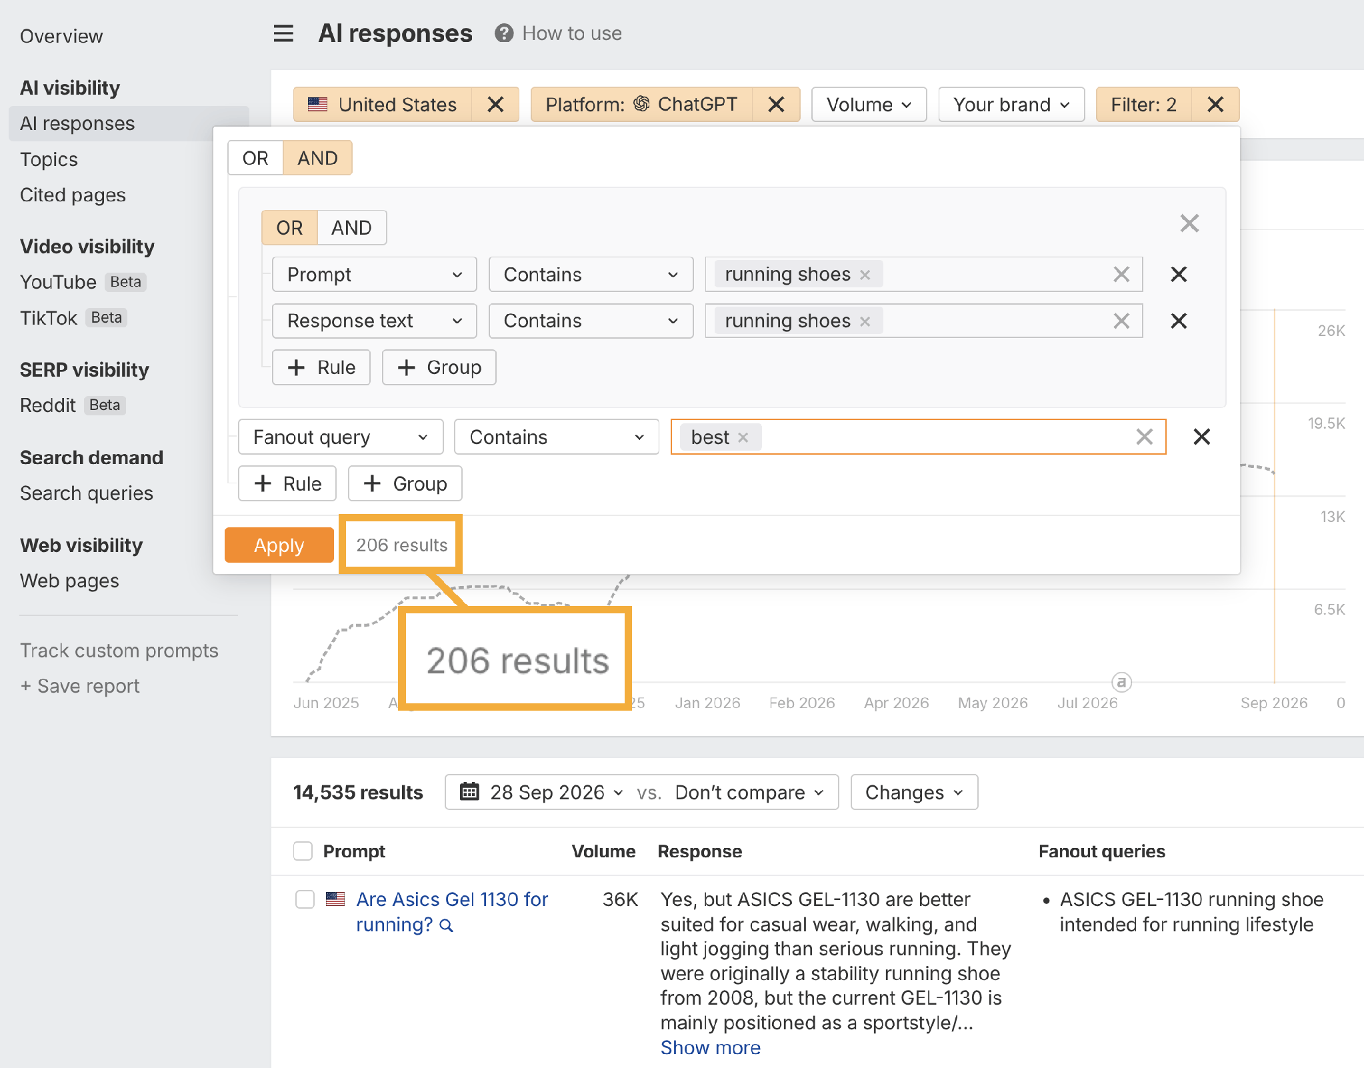Open the Volume filter dropdown
Viewport: 1364px width, 1068px height.
click(869, 105)
